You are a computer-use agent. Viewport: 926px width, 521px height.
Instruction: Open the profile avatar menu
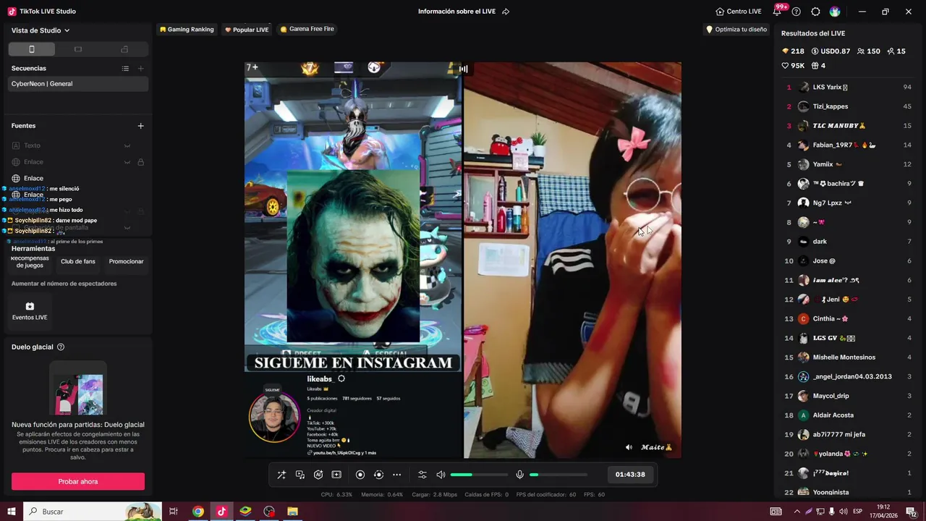click(x=835, y=12)
